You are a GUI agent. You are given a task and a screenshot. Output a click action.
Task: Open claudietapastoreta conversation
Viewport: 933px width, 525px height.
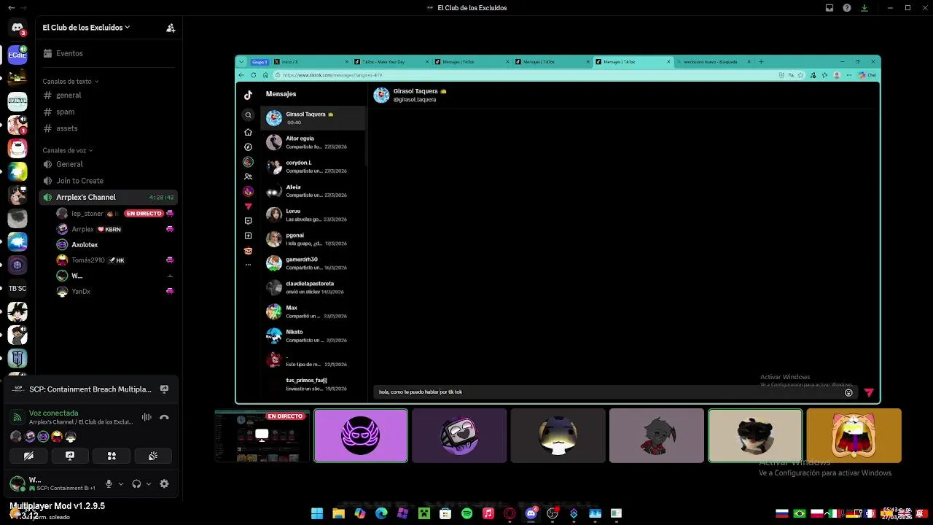[x=313, y=287]
